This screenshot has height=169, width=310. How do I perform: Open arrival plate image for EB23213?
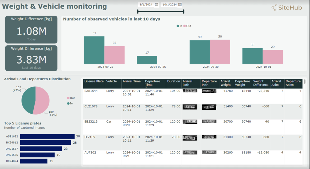pos(190,122)
